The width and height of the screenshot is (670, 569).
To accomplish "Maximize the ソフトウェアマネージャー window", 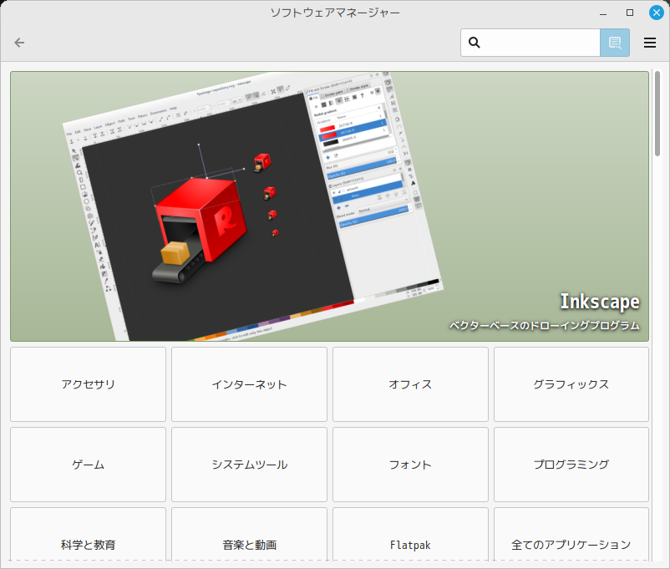I will click(x=629, y=13).
